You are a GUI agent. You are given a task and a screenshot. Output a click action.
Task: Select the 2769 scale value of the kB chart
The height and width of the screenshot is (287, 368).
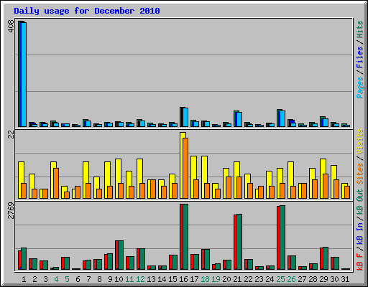(x=11, y=211)
